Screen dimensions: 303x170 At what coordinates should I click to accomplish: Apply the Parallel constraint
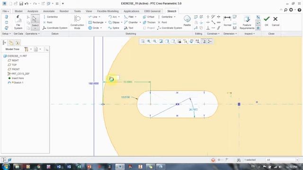pyautogui.click(x=219, y=28)
